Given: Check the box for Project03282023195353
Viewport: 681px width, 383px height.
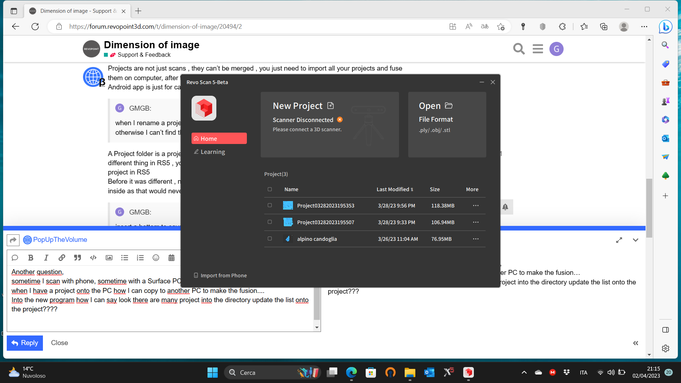Looking at the screenshot, I should [x=270, y=205].
